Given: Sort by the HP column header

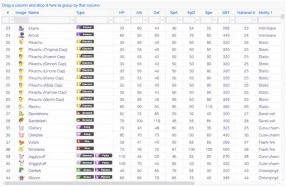Looking at the screenshot, I should pyautogui.click(x=122, y=13).
